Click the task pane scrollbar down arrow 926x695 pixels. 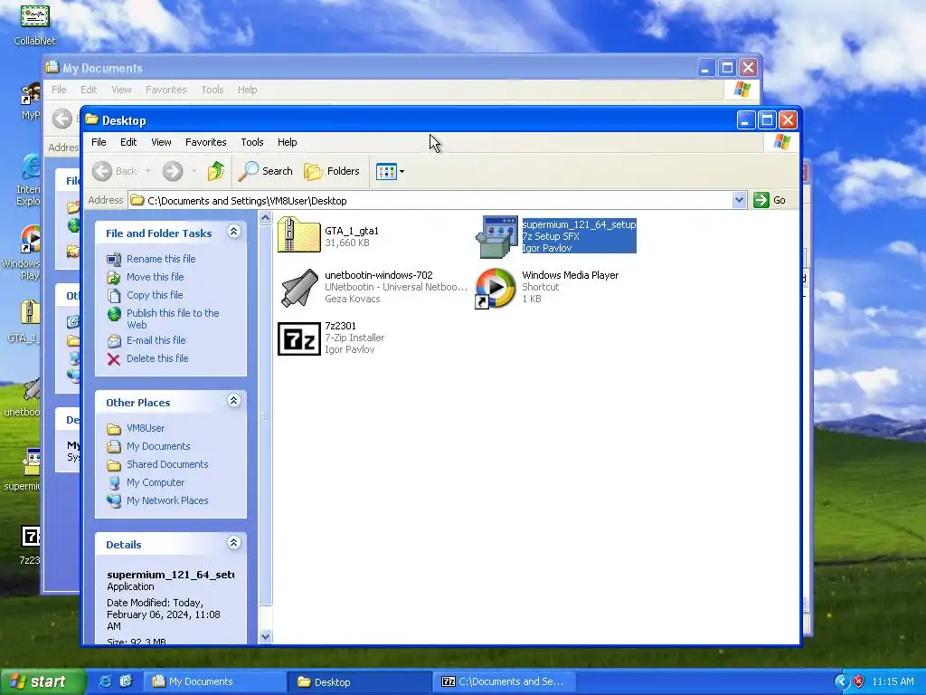pos(265,636)
